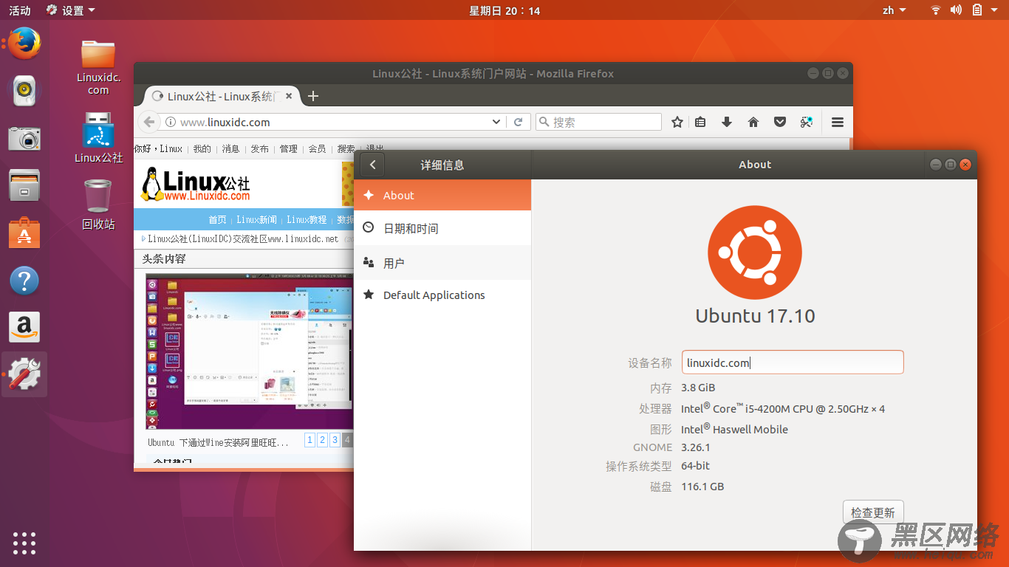Go back in the 详细信息 settings panel
This screenshot has width=1009, height=567.
click(372, 165)
